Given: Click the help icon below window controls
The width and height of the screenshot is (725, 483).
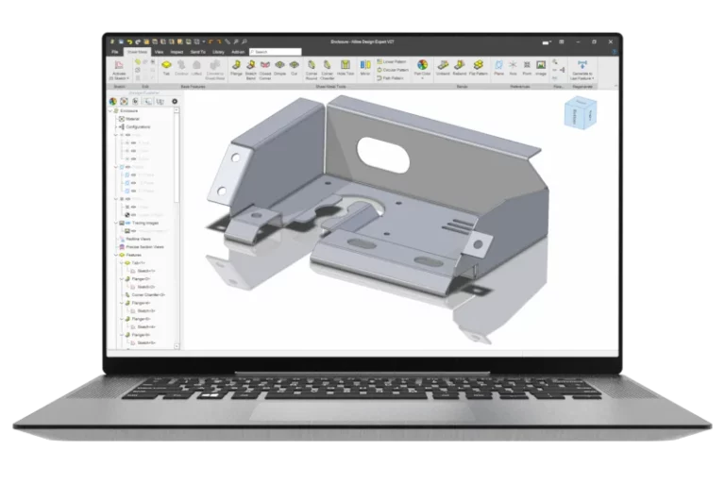Looking at the screenshot, I should point(614,52).
